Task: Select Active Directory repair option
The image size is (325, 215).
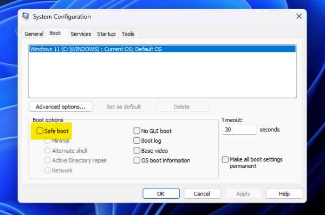Action: [48, 160]
